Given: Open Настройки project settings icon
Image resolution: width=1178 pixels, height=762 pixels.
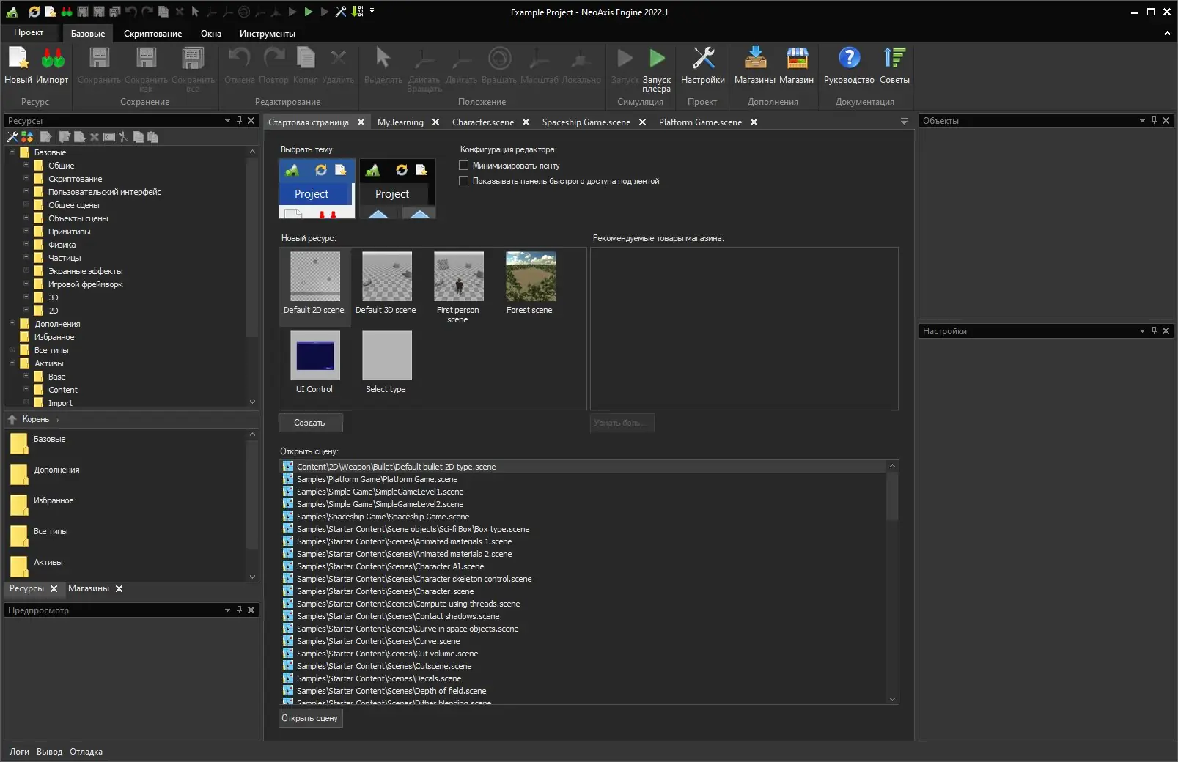Looking at the screenshot, I should click(702, 59).
